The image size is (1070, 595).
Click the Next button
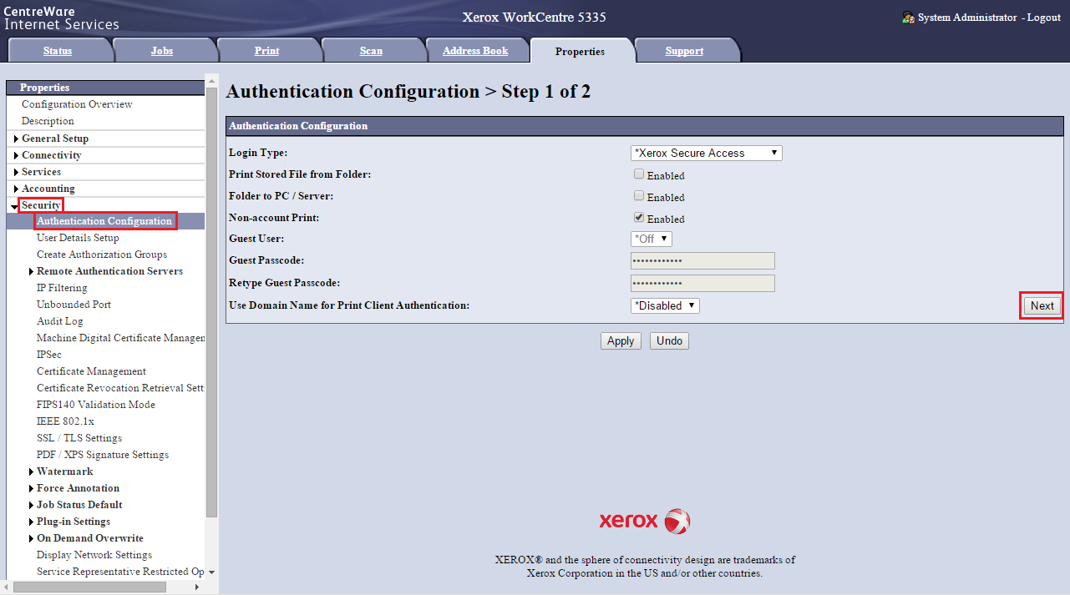(1042, 305)
